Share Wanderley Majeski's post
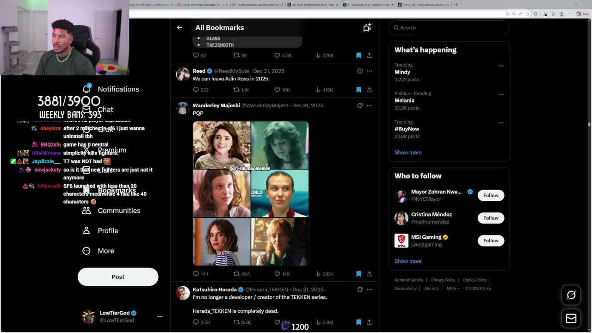Image resolution: width=592 pixels, height=333 pixels. point(369,274)
